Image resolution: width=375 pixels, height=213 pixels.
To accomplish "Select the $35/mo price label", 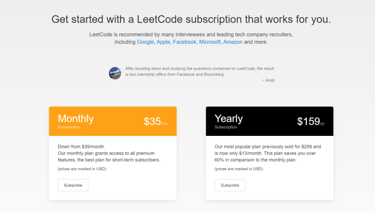I will 155,121.
